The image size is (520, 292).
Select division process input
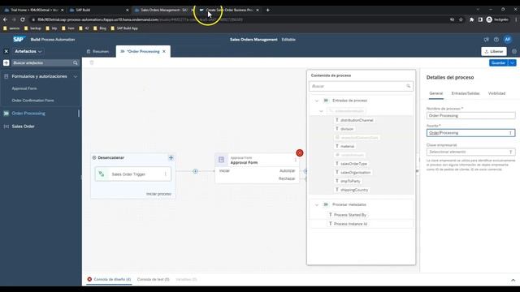(344, 129)
